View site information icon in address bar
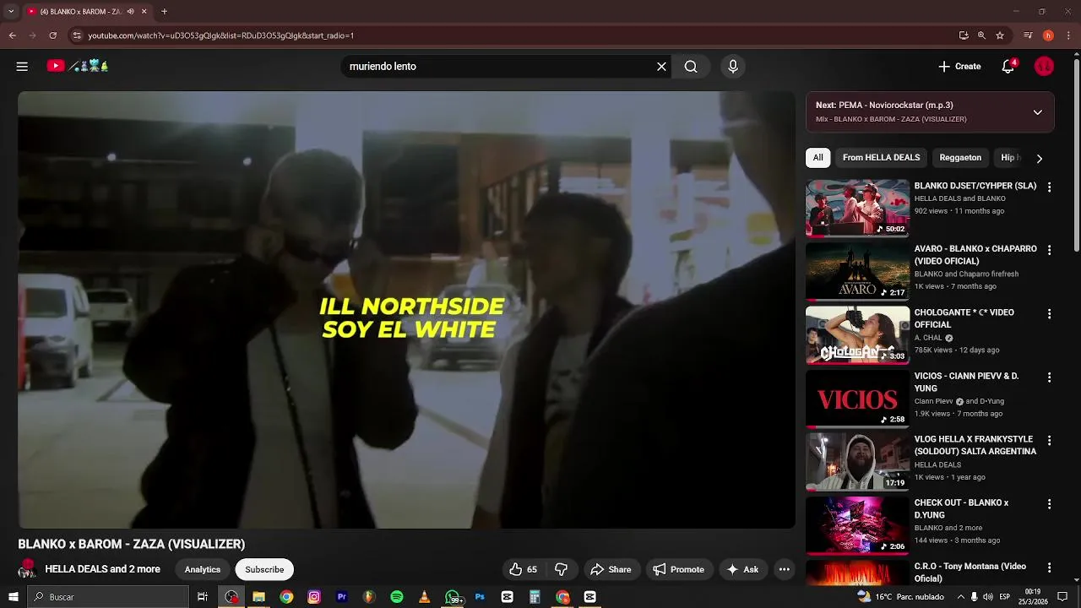The width and height of the screenshot is (1081, 608). 77,35
